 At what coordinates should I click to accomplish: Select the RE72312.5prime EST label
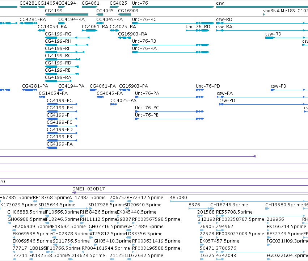pos(145,198)
